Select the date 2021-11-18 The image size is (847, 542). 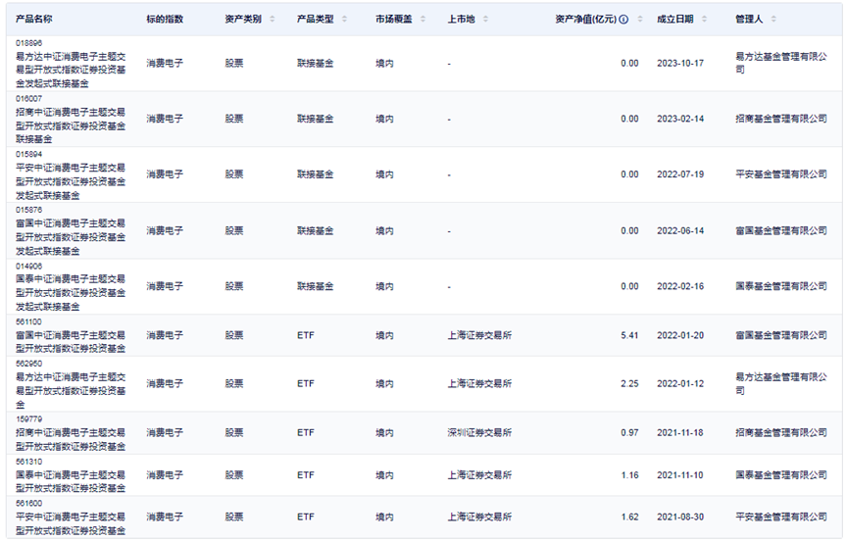680,433
